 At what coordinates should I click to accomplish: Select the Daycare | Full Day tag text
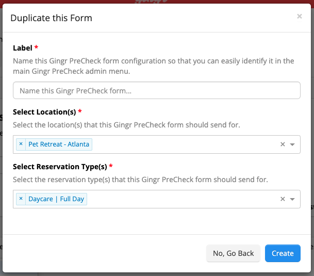[56, 199]
